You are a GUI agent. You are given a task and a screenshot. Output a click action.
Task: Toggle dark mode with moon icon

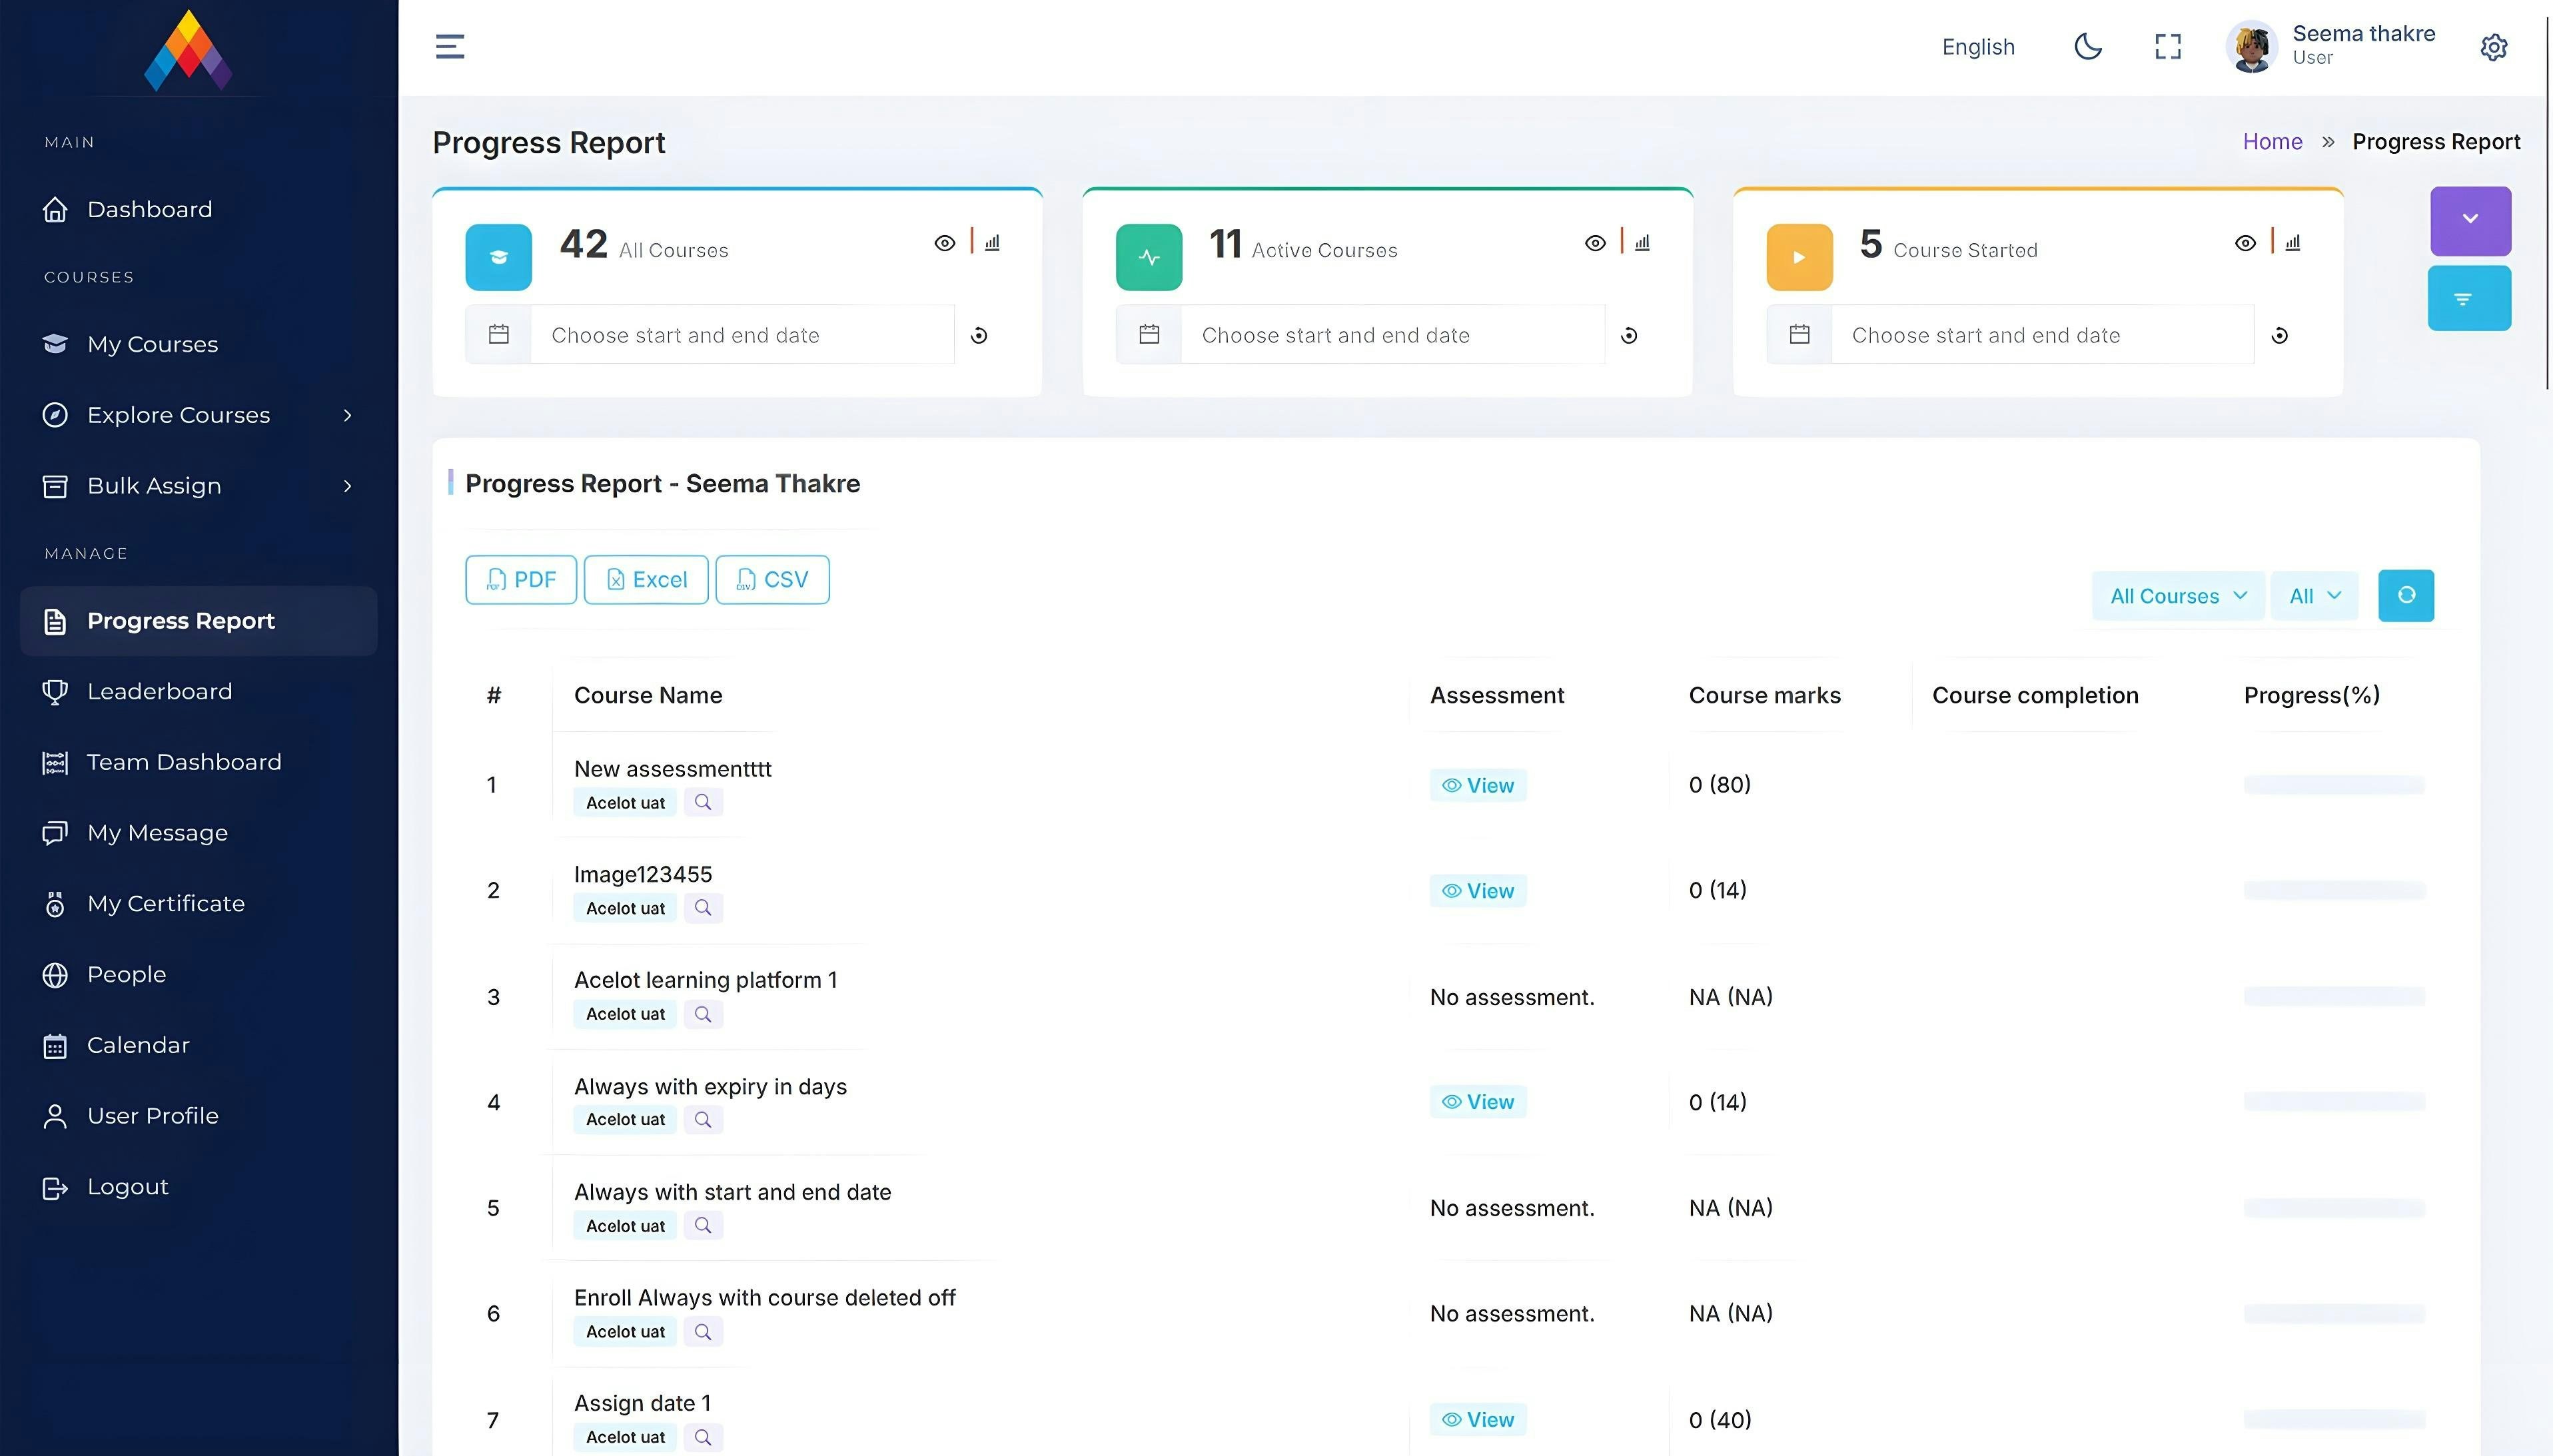tap(2088, 46)
